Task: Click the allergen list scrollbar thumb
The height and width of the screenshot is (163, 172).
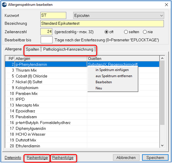Action: click(x=162, y=93)
